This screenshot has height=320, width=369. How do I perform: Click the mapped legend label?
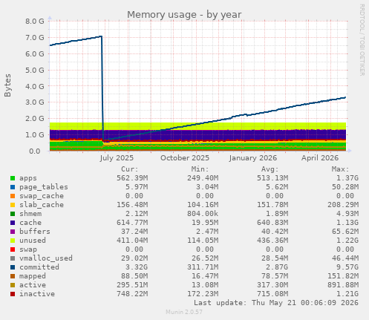33,276
